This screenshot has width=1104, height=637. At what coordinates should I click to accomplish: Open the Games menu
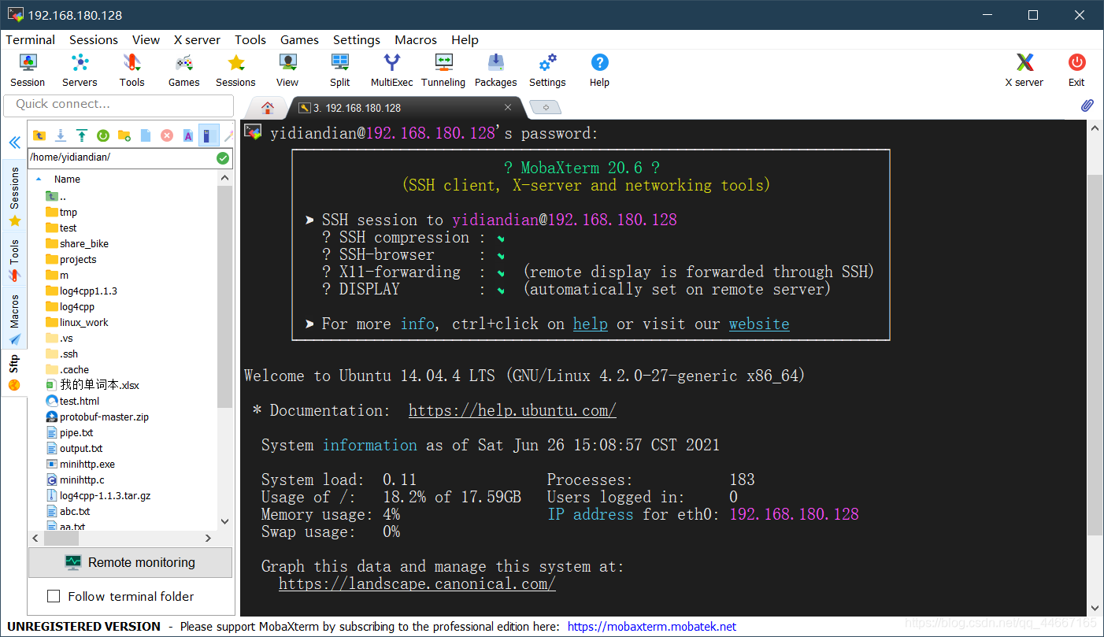pos(299,39)
